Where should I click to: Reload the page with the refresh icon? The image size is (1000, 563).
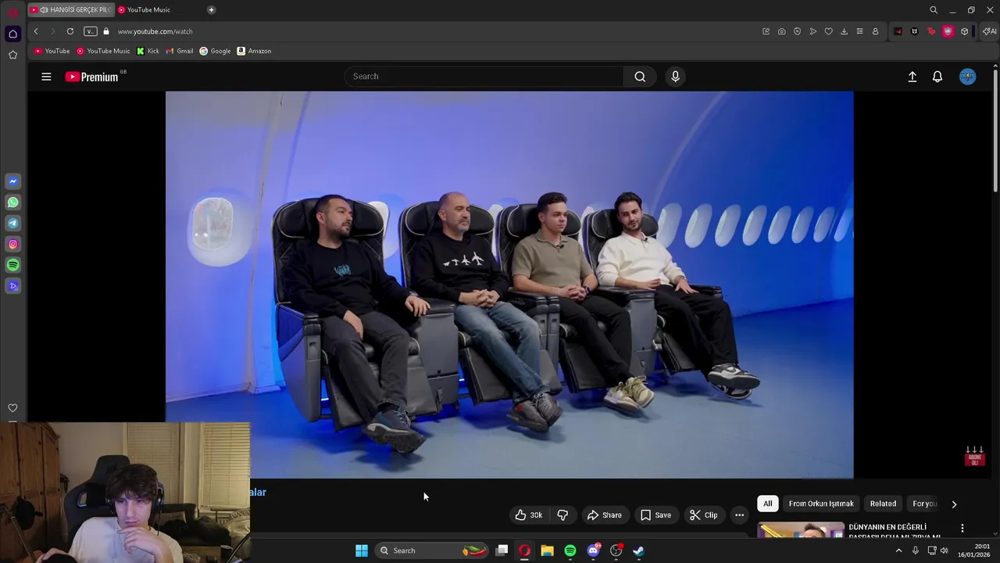point(70,31)
